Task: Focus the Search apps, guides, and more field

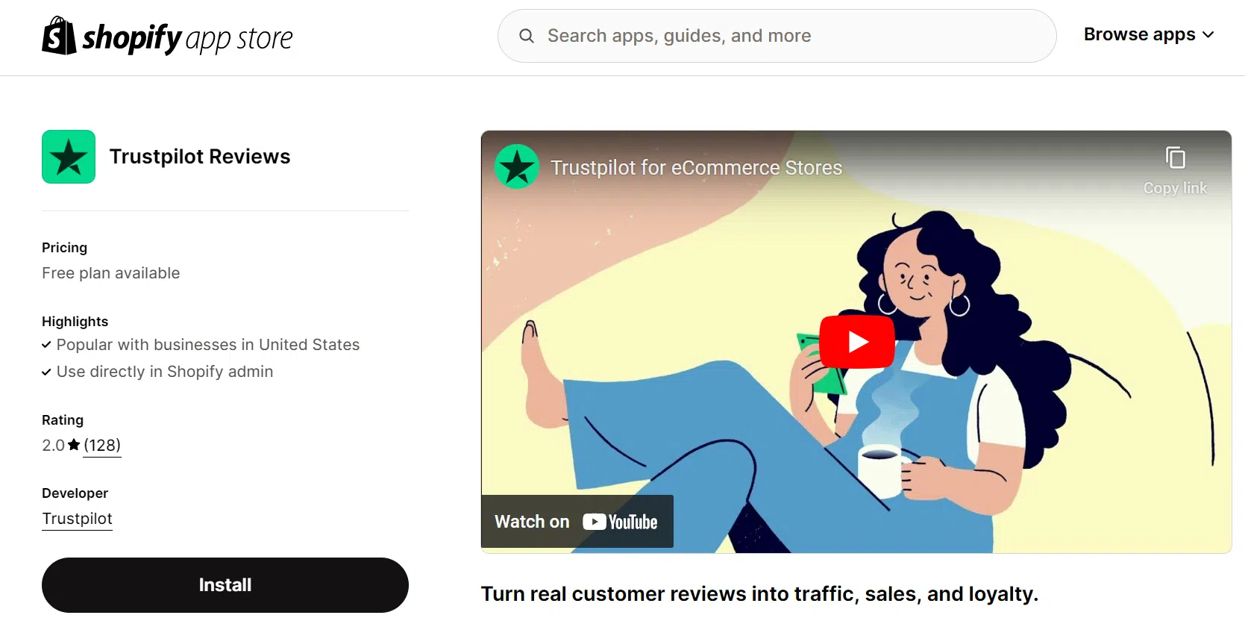Action: tap(777, 36)
